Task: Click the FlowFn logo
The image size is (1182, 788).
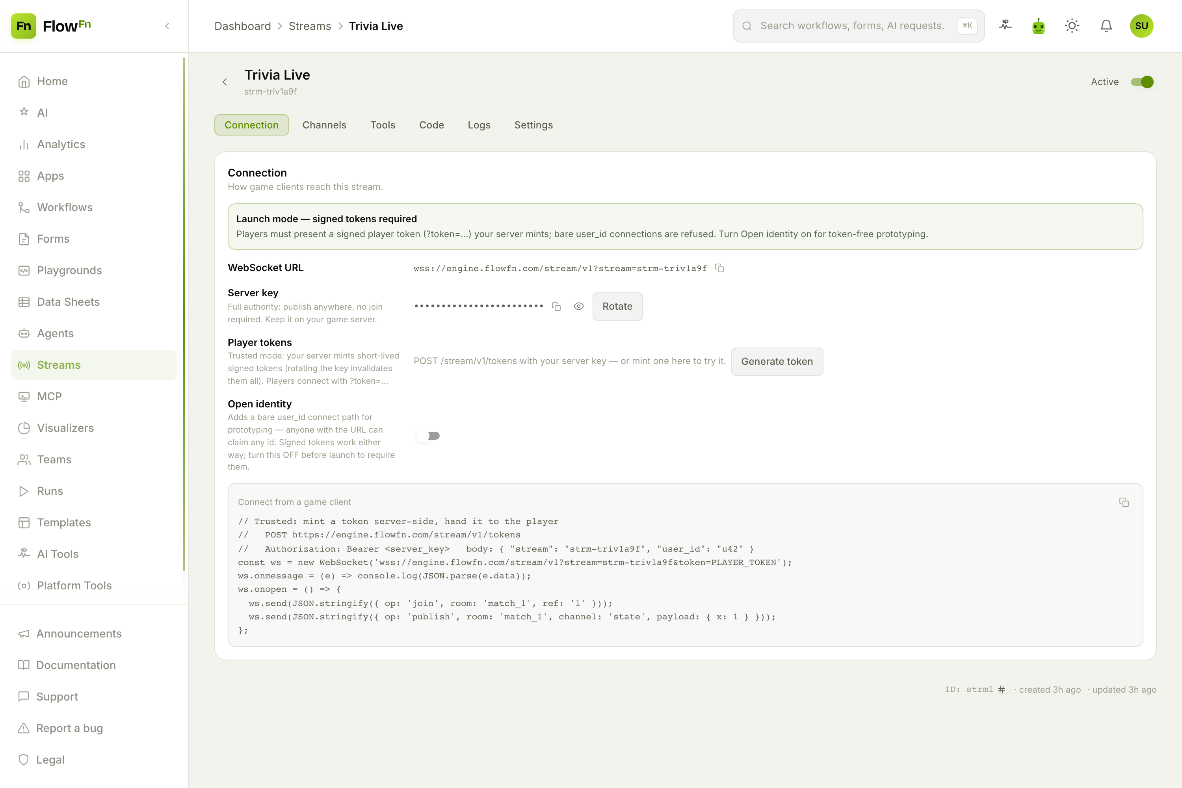Action: coord(51,26)
